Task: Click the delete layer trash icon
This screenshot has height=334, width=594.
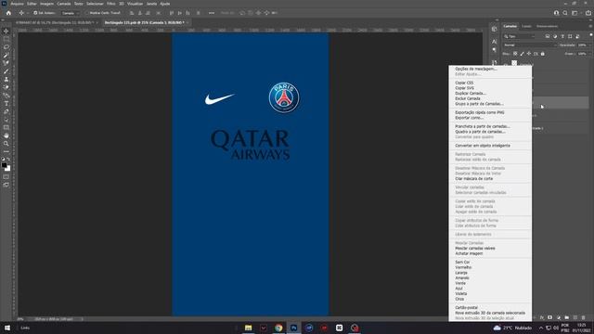Action: 584,317
